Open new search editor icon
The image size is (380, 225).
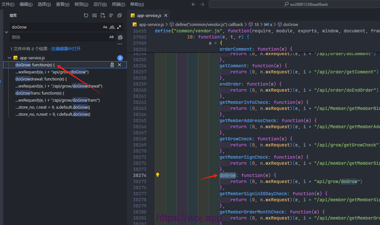[x=103, y=15]
